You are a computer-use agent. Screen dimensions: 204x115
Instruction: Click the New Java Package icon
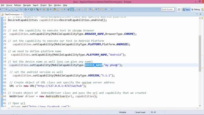click(x=44, y=9)
